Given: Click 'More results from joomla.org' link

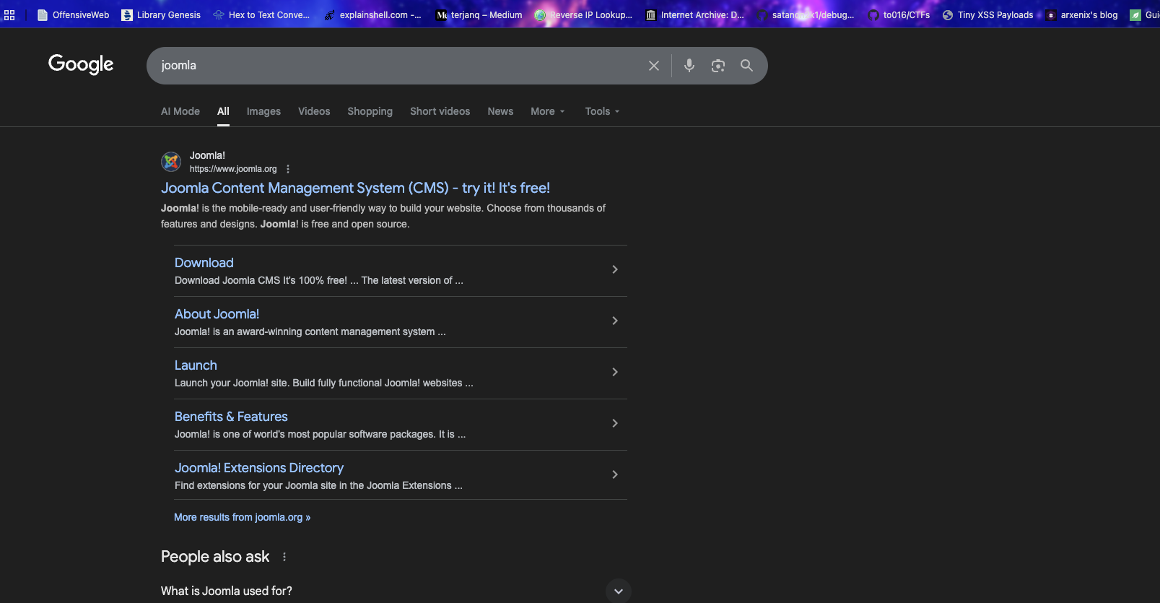Looking at the screenshot, I should [243, 517].
